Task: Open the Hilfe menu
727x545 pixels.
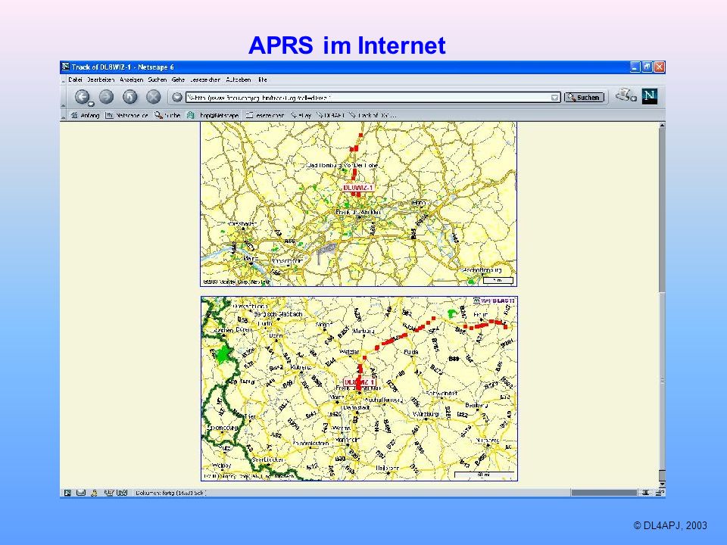Action: (x=263, y=79)
